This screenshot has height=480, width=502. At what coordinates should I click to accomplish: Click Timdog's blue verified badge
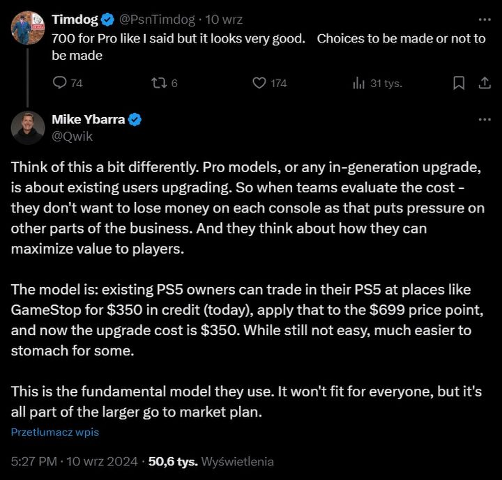[108, 20]
